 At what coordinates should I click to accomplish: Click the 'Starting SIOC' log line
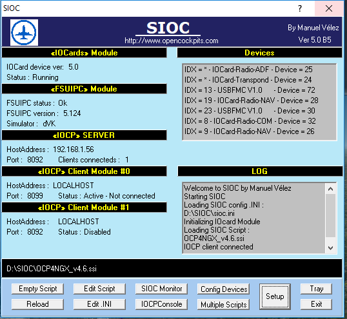coord(204,197)
